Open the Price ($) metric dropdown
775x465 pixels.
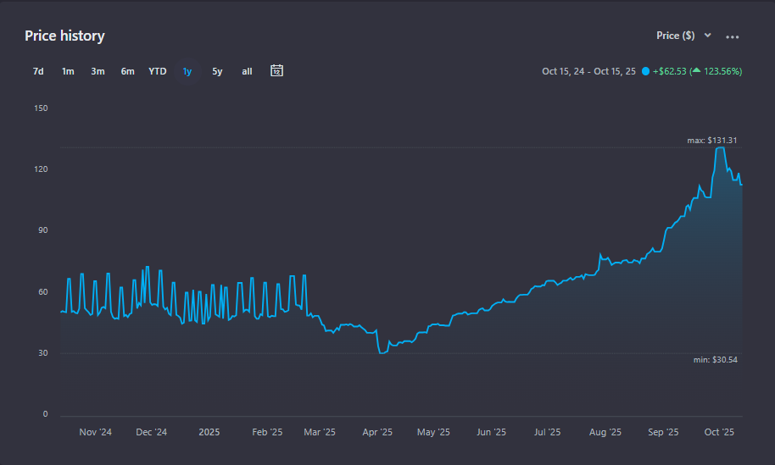coord(676,36)
